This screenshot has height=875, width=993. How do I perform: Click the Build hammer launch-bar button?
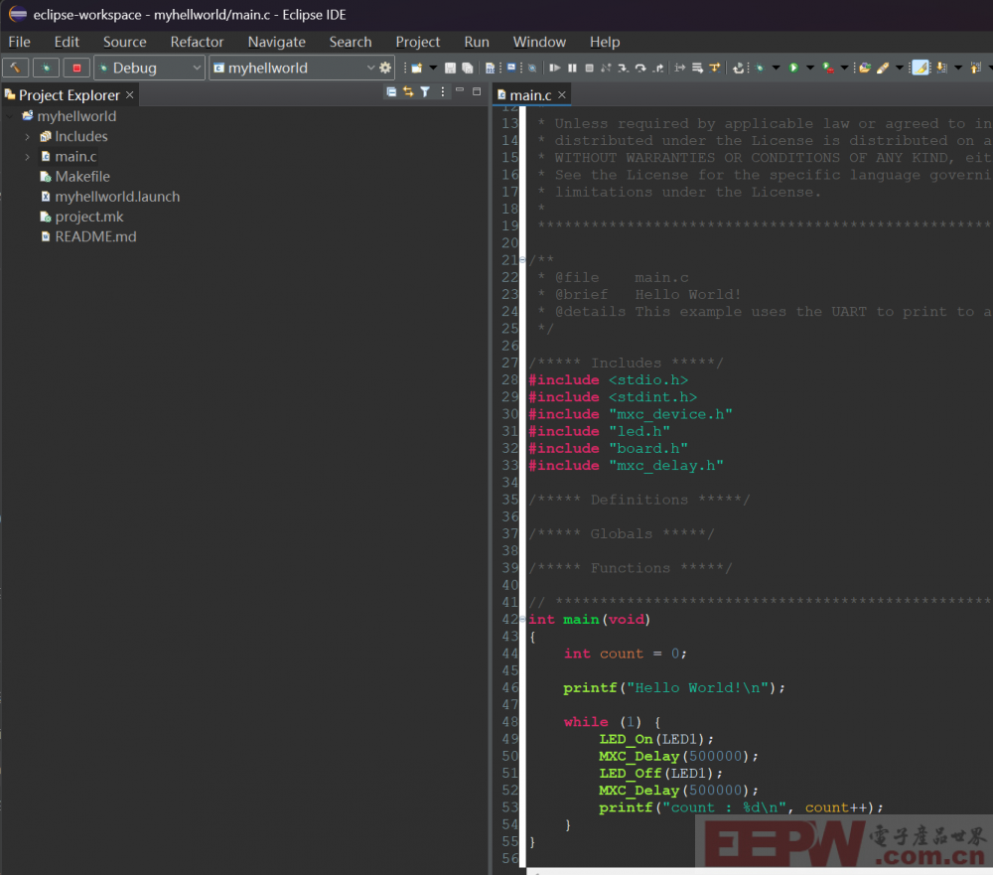[x=15, y=68]
